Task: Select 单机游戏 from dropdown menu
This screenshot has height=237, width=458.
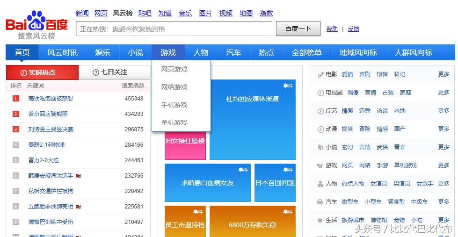Action: pos(174,122)
